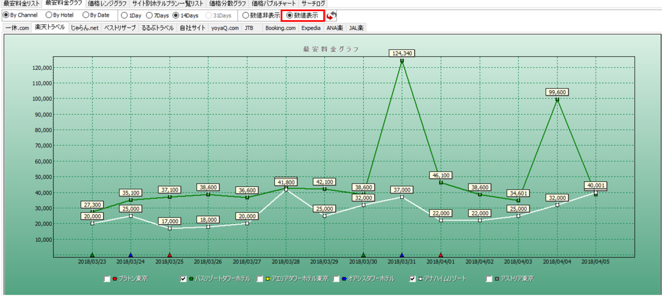This screenshot has width=662, height=296.
Task: Select 数値非表示 to hide values
Action: click(x=246, y=16)
